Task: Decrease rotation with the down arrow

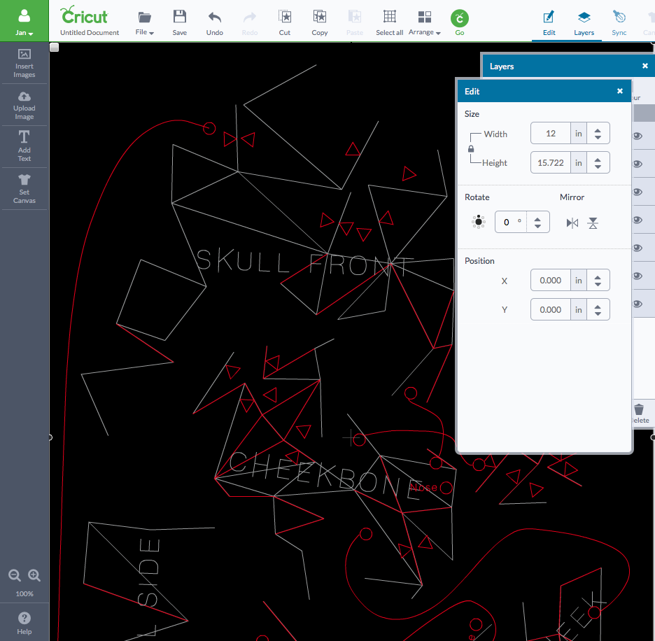Action: [x=537, y=225]
